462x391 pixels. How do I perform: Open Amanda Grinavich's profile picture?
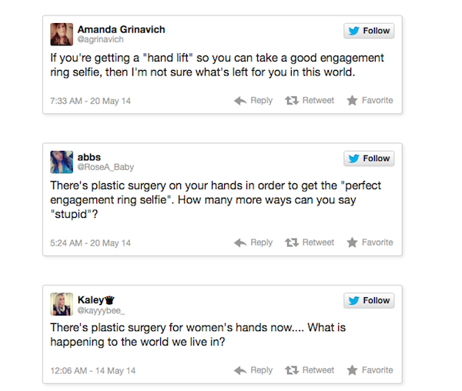pyautogui.click(x=62, y=34)
